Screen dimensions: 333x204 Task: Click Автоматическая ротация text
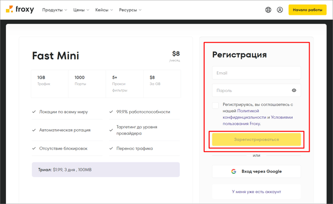point(65,130)
